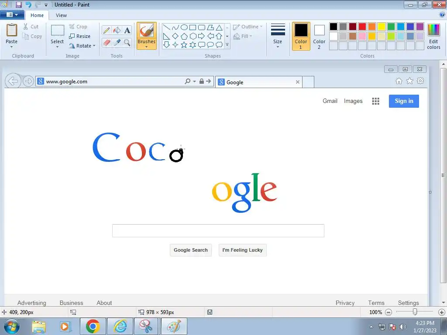447x335 pixels.
Task: Choose the Curve shape
Action: click(x=175, y=27)
